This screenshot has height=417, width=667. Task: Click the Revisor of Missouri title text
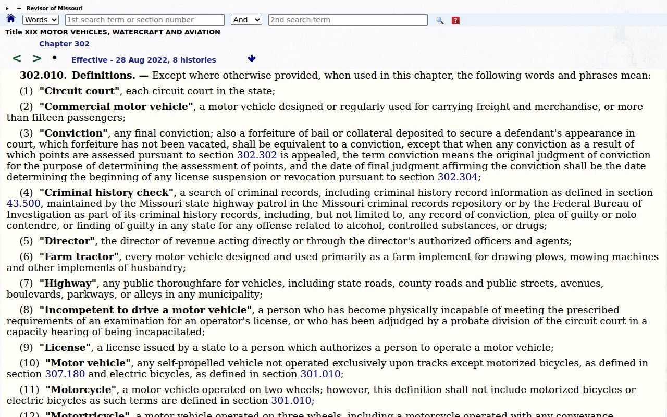pyautogui.click(x=55, y=8)
